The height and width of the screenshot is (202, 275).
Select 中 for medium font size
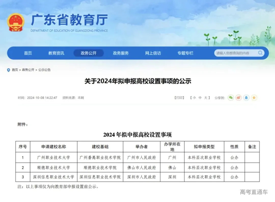click(x=200, y=97)
